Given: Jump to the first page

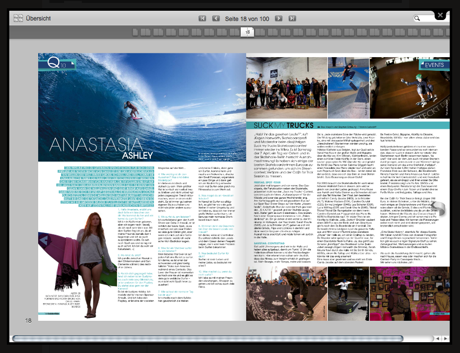Looking at the screenshot, I should coord(203,19).
